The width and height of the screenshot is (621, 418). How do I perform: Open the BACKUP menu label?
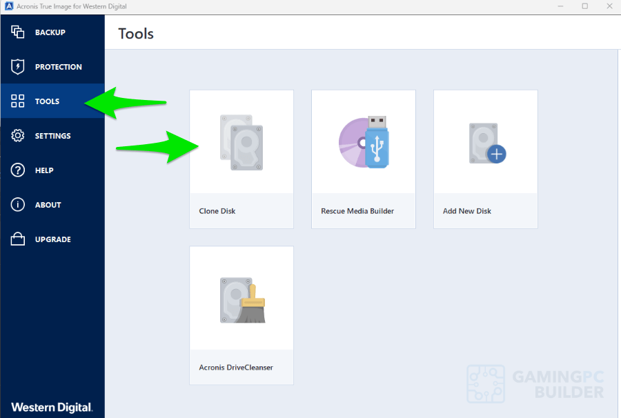[x=50, y=32]
